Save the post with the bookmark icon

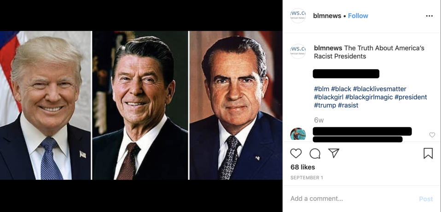[428, 153]
